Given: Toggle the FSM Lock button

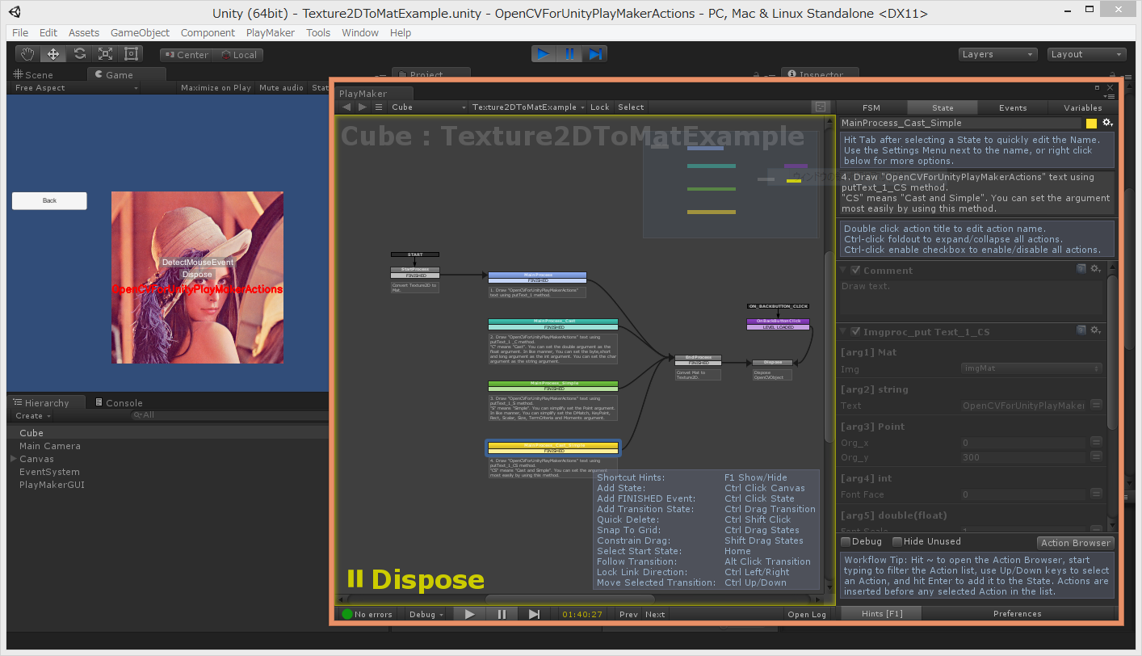Looking at the screenshot, I should pyautogui.click(x=600, y=107).
